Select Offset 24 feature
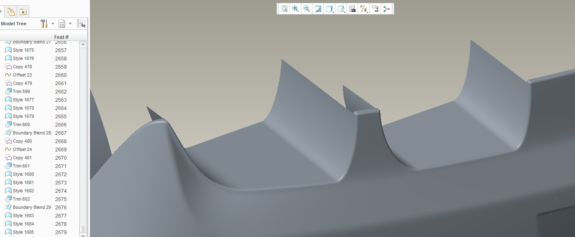The width and height of the screenshot is (575, 237). pos(22,149)
